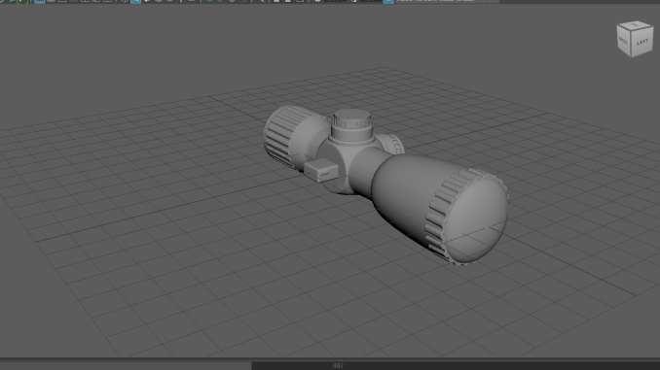
Task: Click the BACK face of the view cube
Action: coord(624,41)
